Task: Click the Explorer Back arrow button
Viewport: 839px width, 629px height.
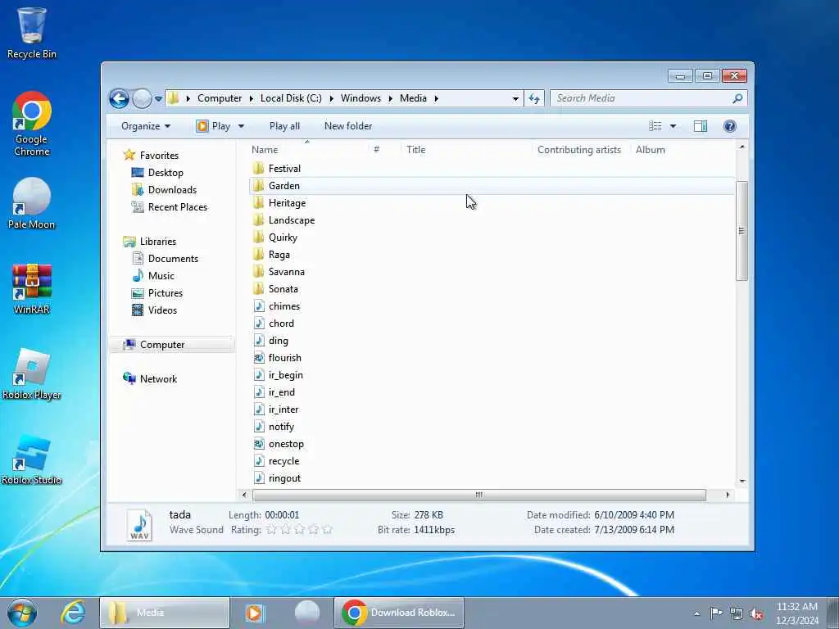Action: 120,98
